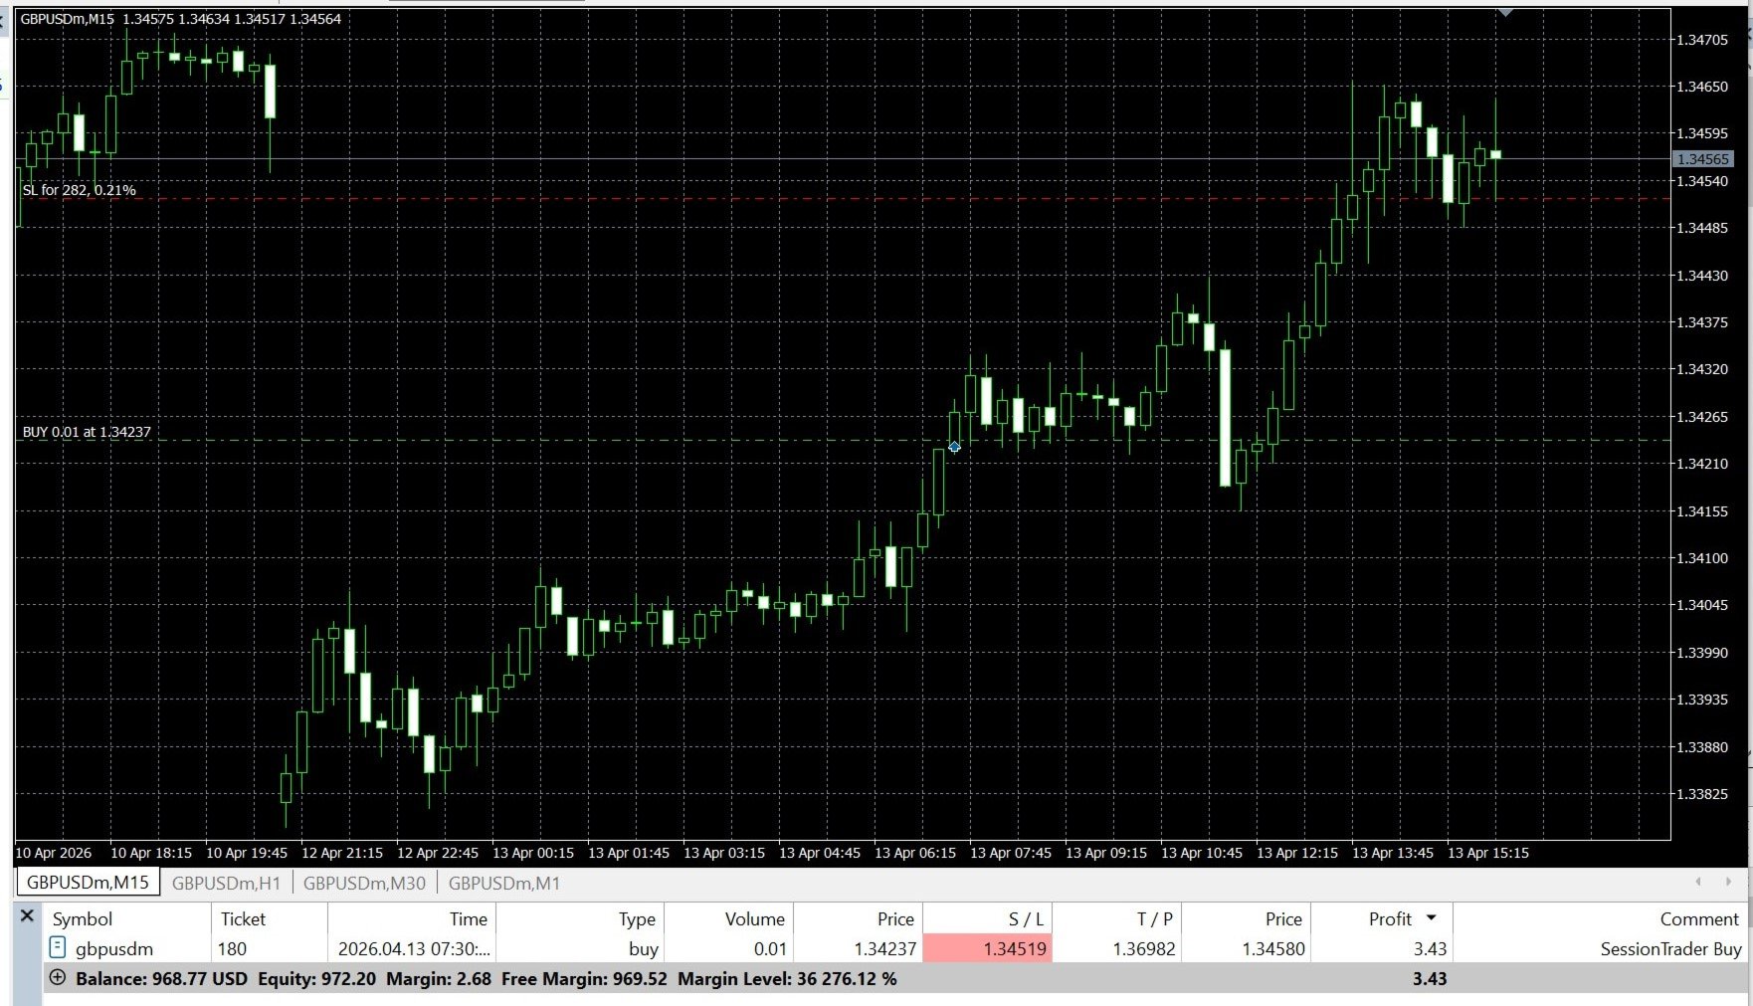Close the Terminal panel with the X
This screenshot has height=1006, width=1753.
tap(27, 915)
